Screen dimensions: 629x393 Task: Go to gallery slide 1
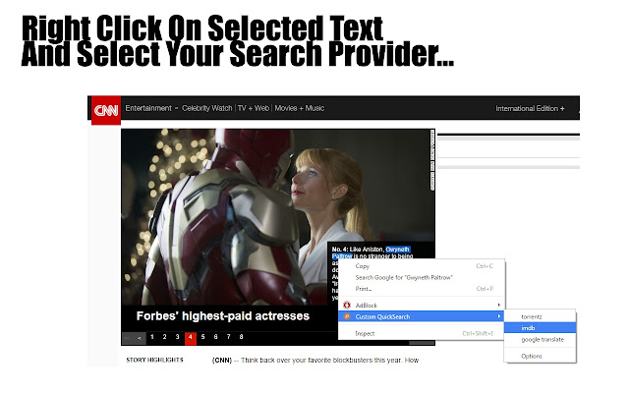coord(152,337)
